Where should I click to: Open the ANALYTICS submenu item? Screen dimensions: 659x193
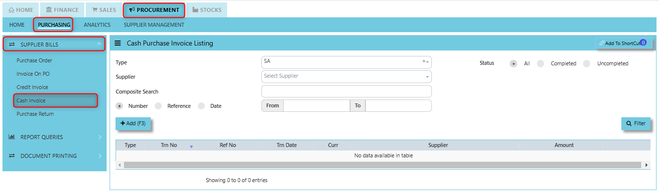(97, 25)
